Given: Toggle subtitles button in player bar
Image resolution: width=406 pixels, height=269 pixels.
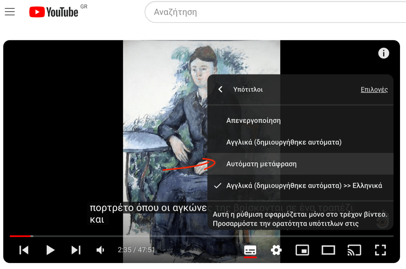Looking at the screenshot, I should click(x=250, y=250).
